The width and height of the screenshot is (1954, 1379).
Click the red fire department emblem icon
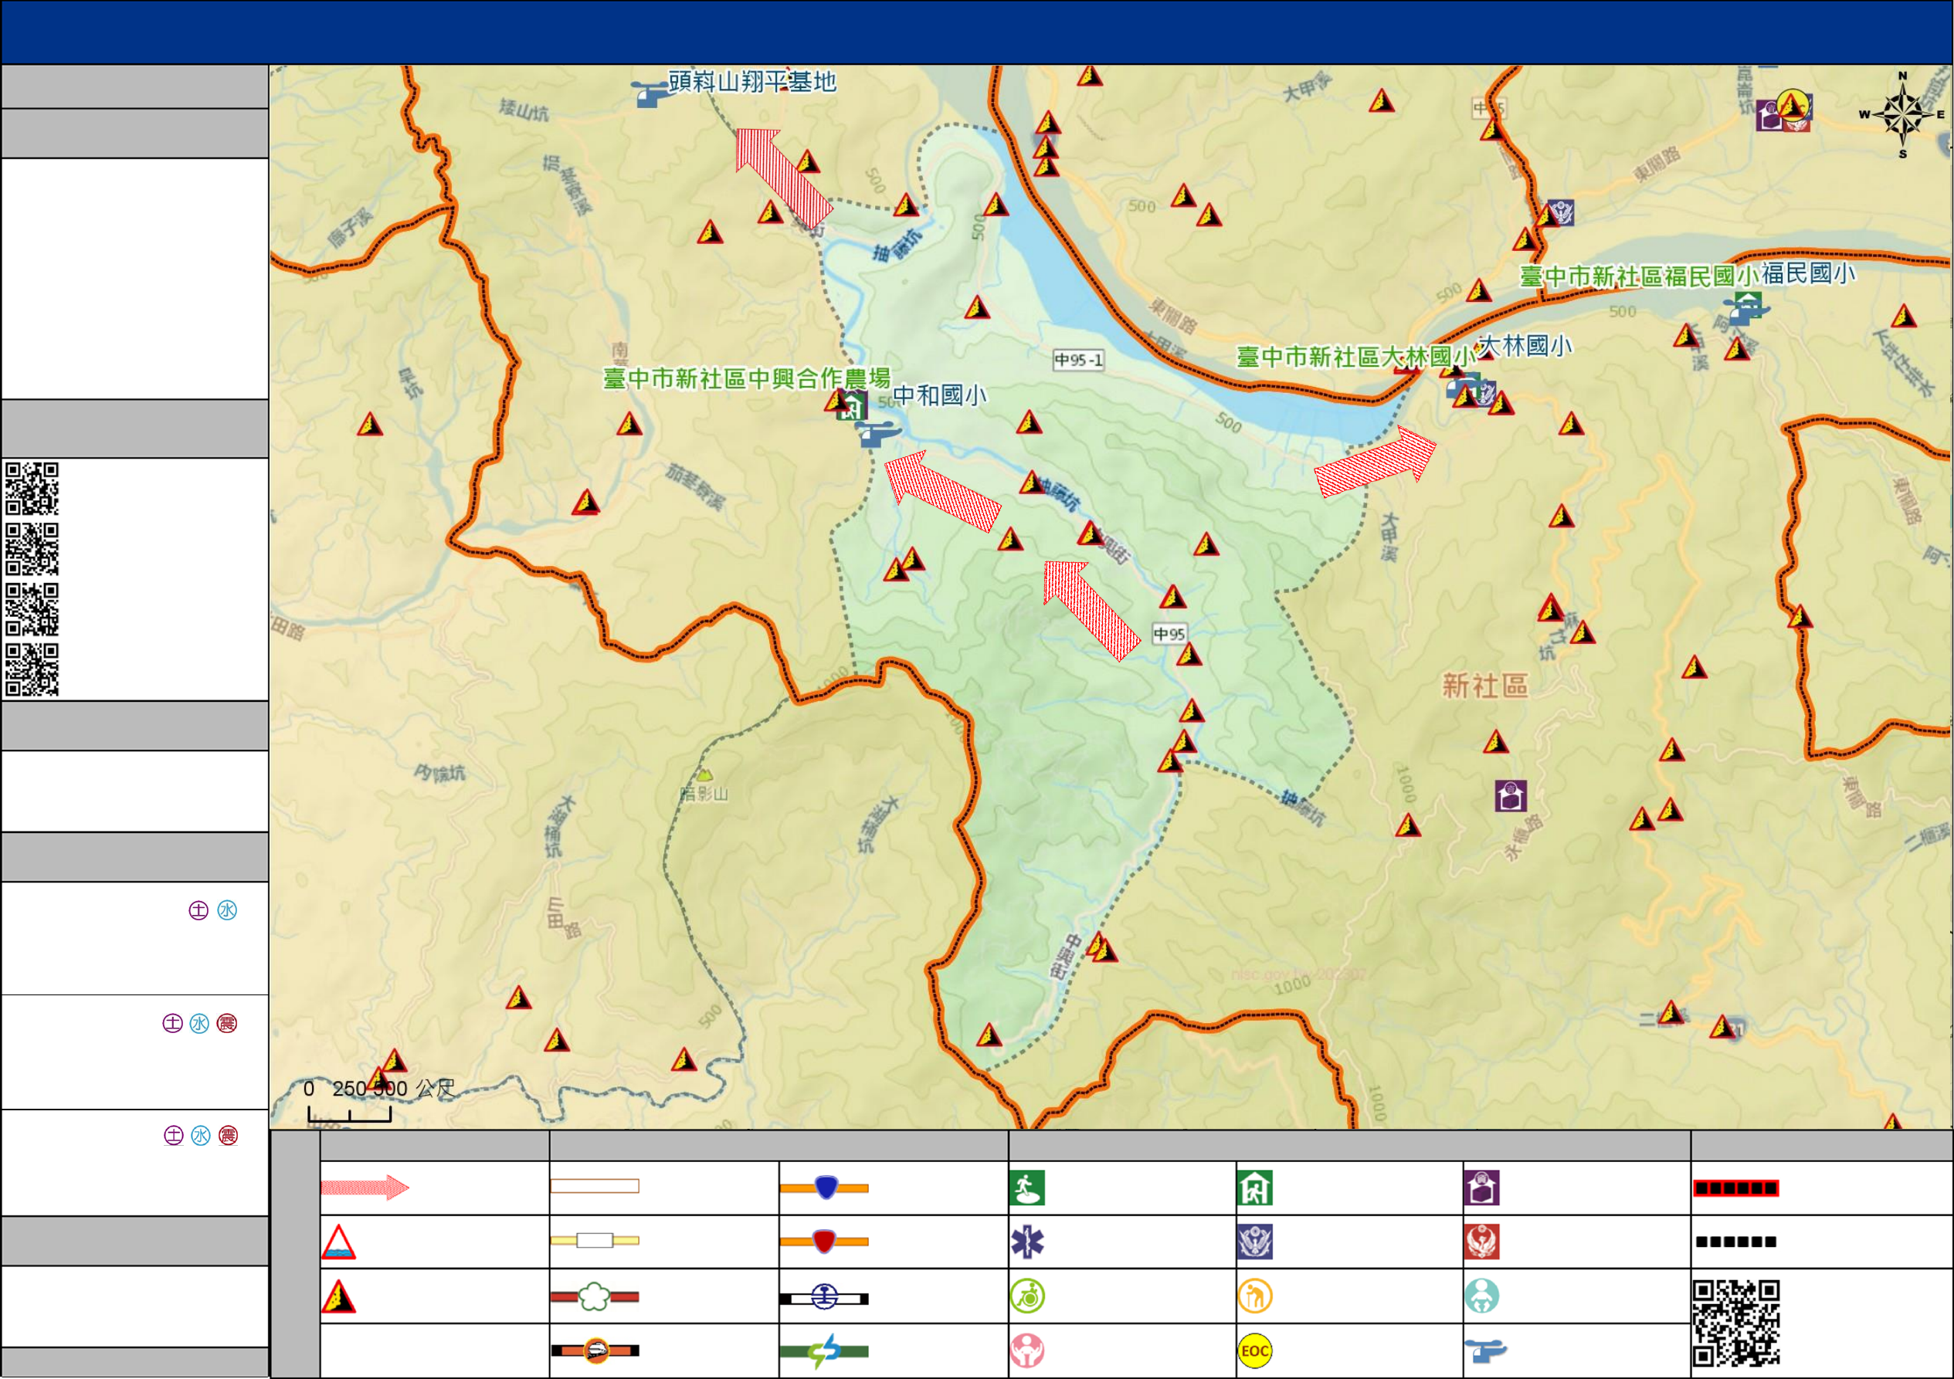click(1481, 1242)
